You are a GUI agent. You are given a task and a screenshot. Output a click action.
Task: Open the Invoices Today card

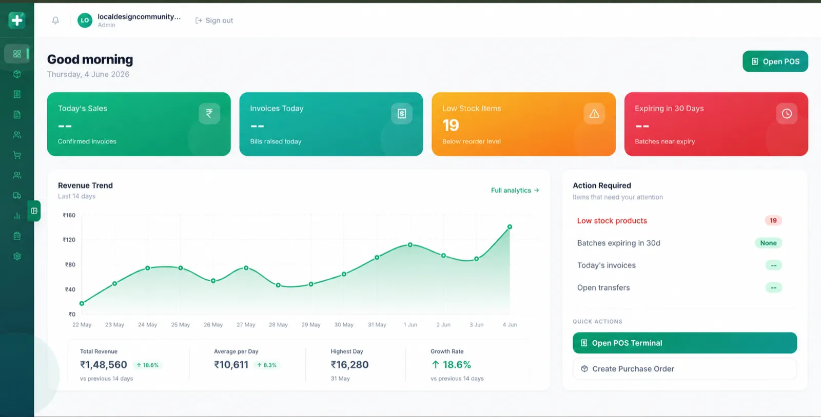[x=331, y=124]
